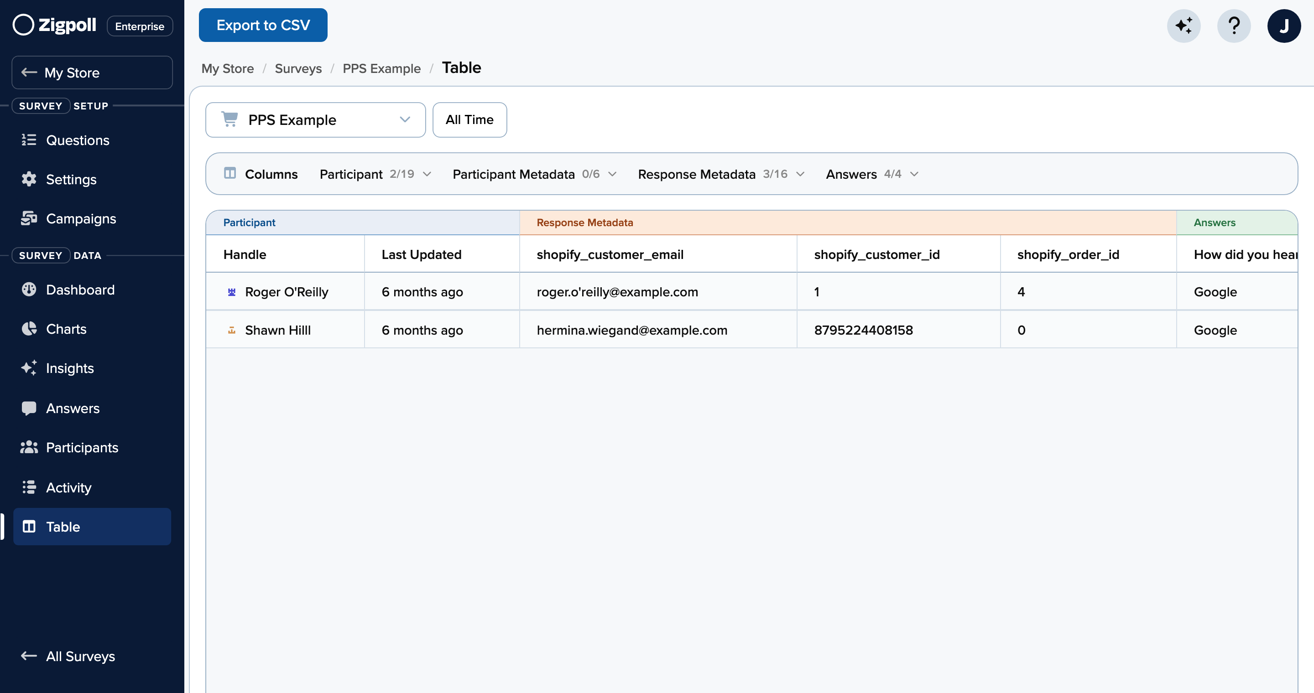Expand the Answers 4/4 columns dropdown

pos(872,174)
